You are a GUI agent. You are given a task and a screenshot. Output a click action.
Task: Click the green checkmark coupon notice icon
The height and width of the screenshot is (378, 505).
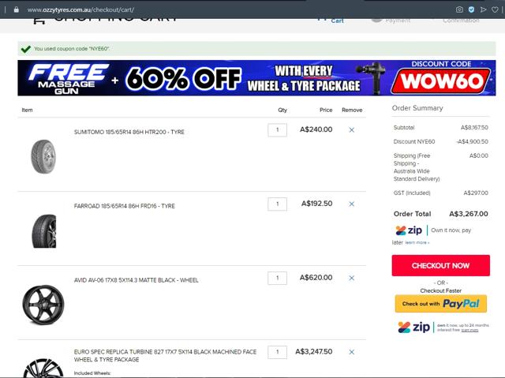point(26,49)
